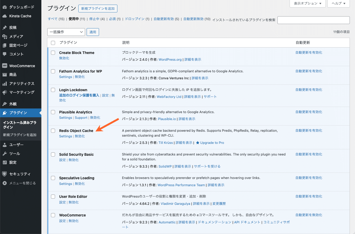Open WooCommerce ドキュメンテーション link

click(x=215, y=222)
